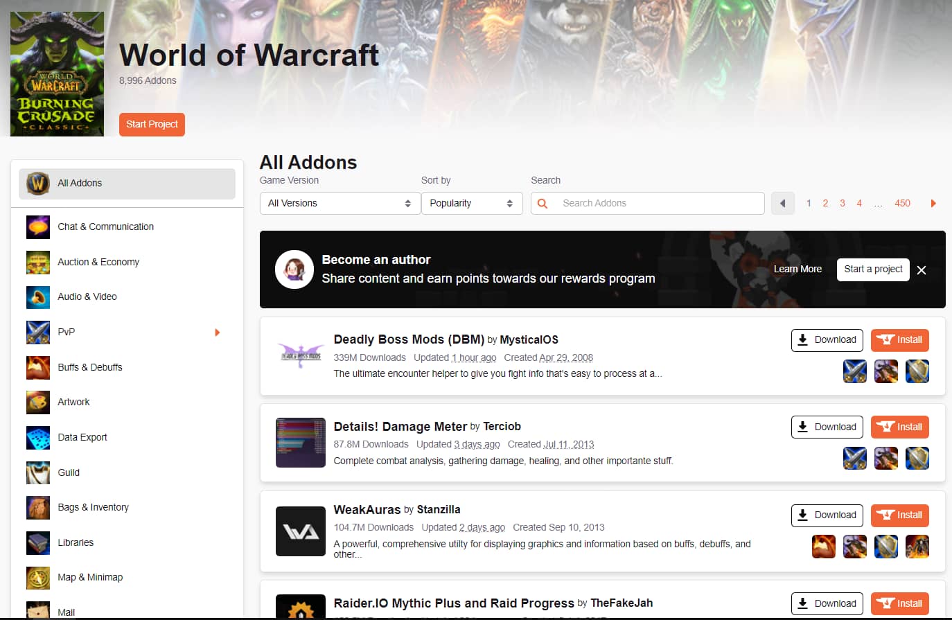Viewport: 952px width, 620px height.
Task: Click the Buffs & Debuffs category icon
Action: 38,367
